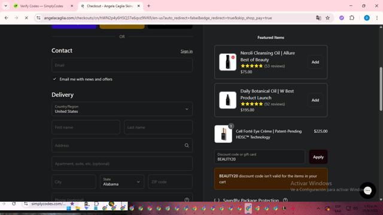Focus the Apartment, suite, etc. field
The image size is (383, 215).
[122, 164]
